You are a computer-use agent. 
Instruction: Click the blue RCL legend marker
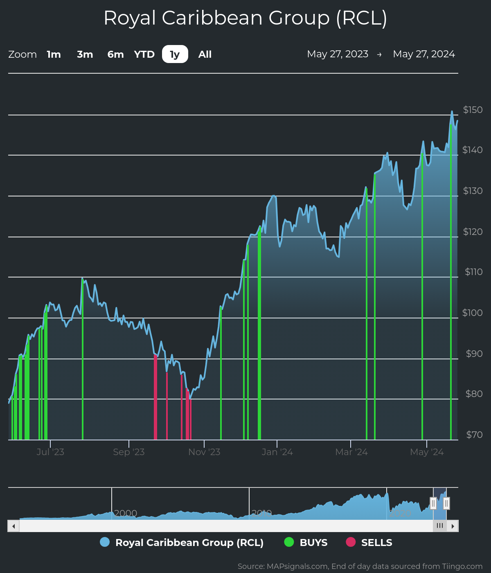(105, 542)
